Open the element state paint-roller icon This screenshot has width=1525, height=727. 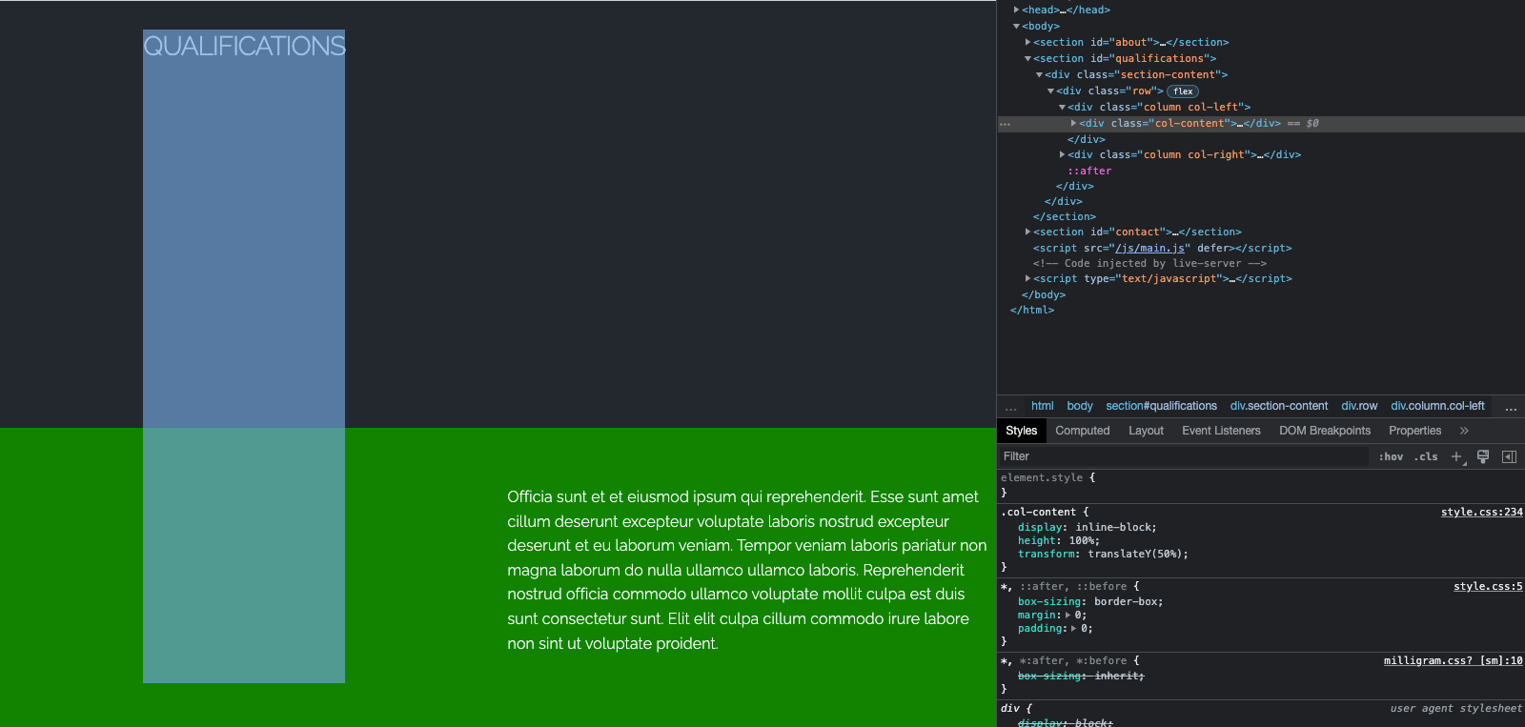1483,456
